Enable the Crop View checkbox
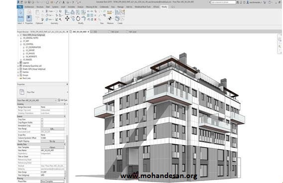Image resolution: width=283 pixels, height=183 pixels. click(42, 119)
